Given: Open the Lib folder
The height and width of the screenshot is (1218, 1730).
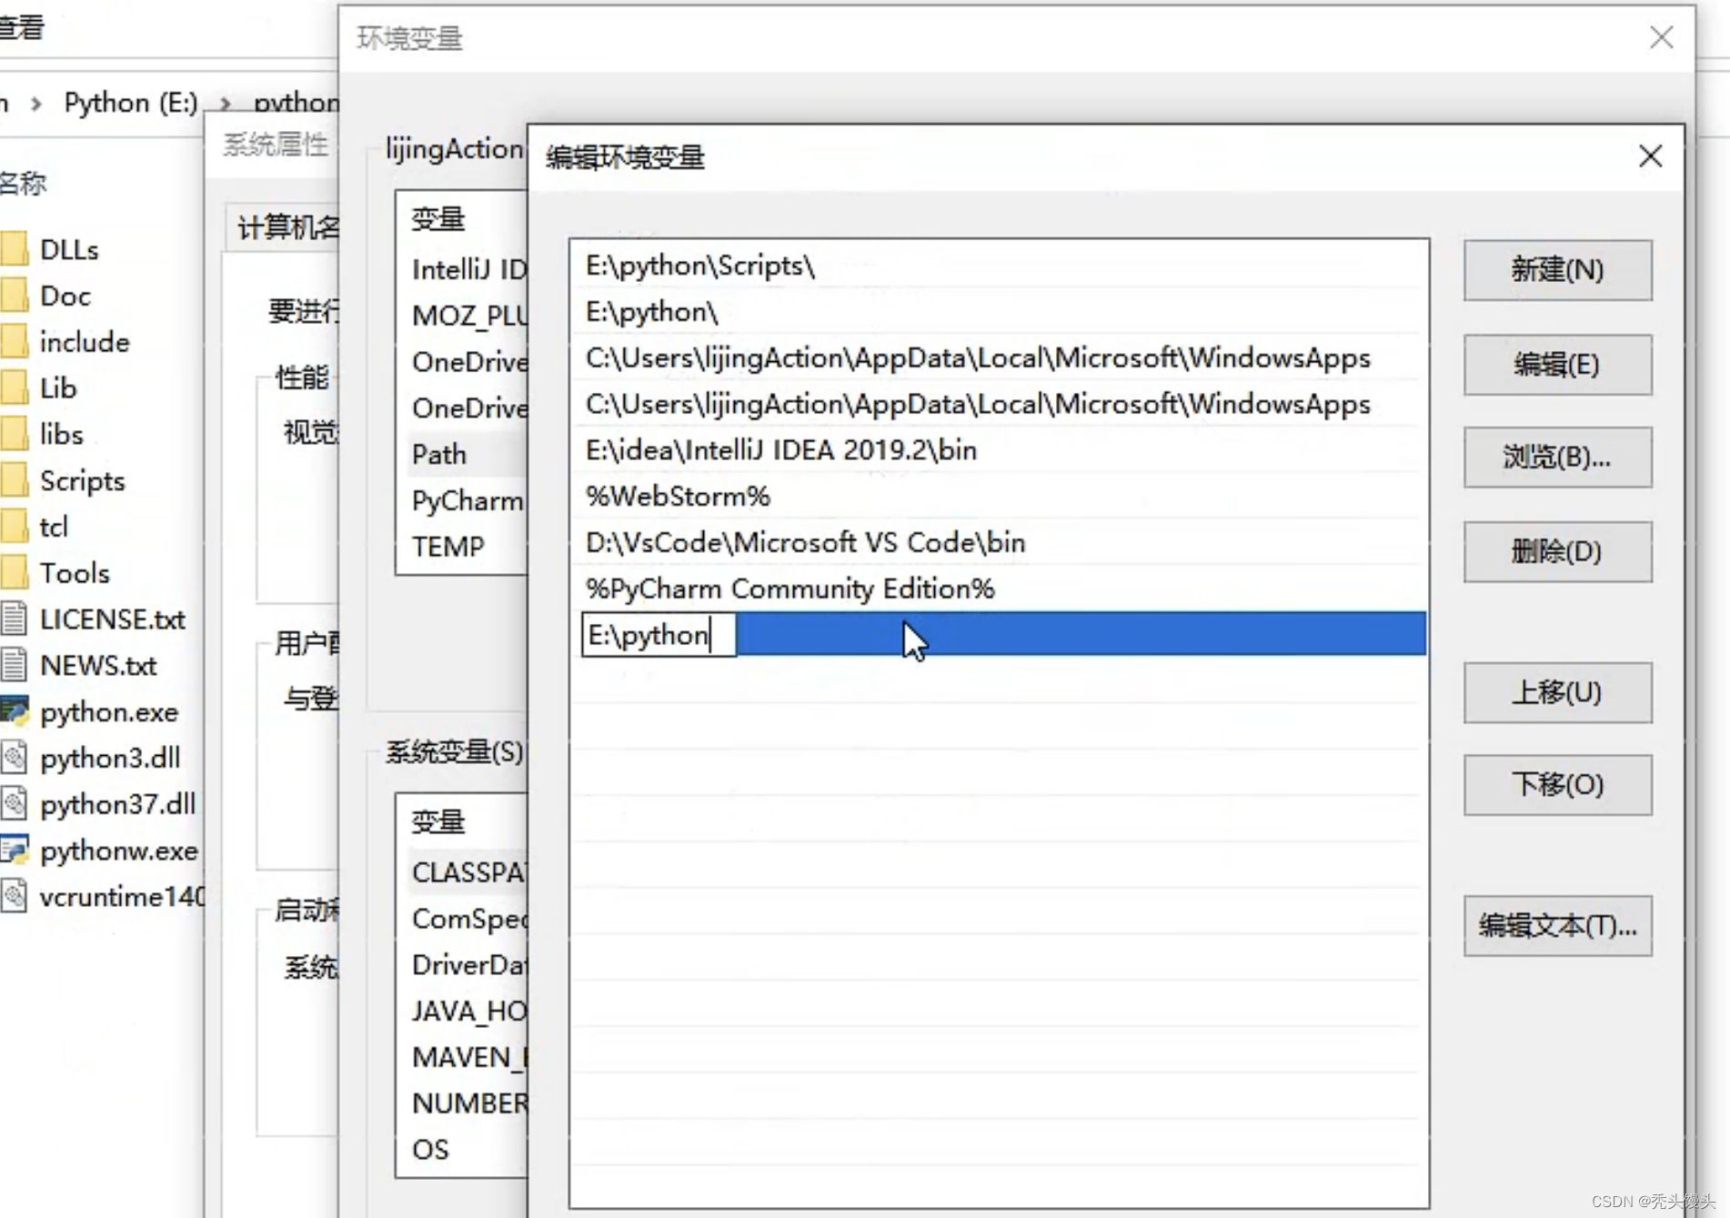Looking at the screenshot, I should click(57, 388).
